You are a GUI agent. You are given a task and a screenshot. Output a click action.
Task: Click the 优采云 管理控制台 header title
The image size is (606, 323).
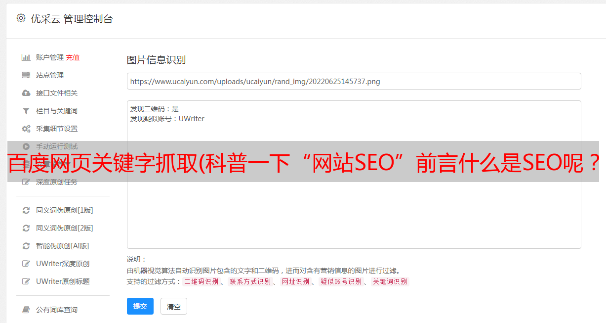(72, 19)
